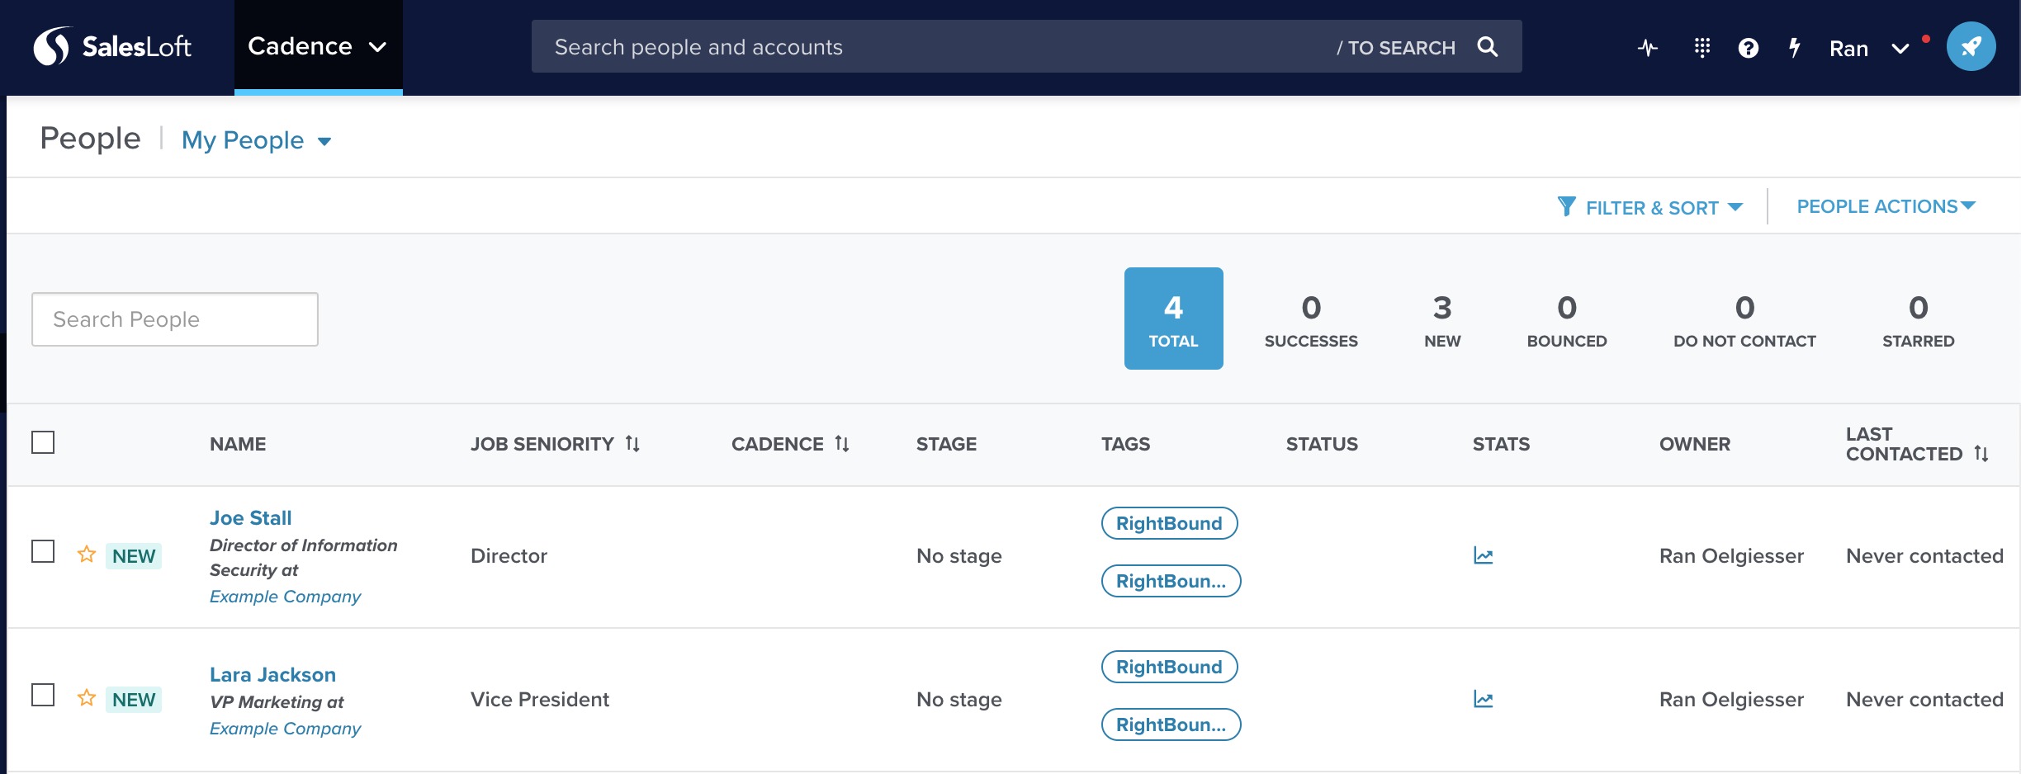This screenshot has width=2021, height=774.
Task: Click Joe Stall's Director seniority cell
Action: [509, 556]
